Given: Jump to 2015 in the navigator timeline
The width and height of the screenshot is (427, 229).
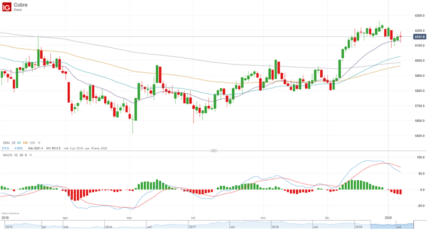Looking at the screenshot, I should (x=9, y=227).
